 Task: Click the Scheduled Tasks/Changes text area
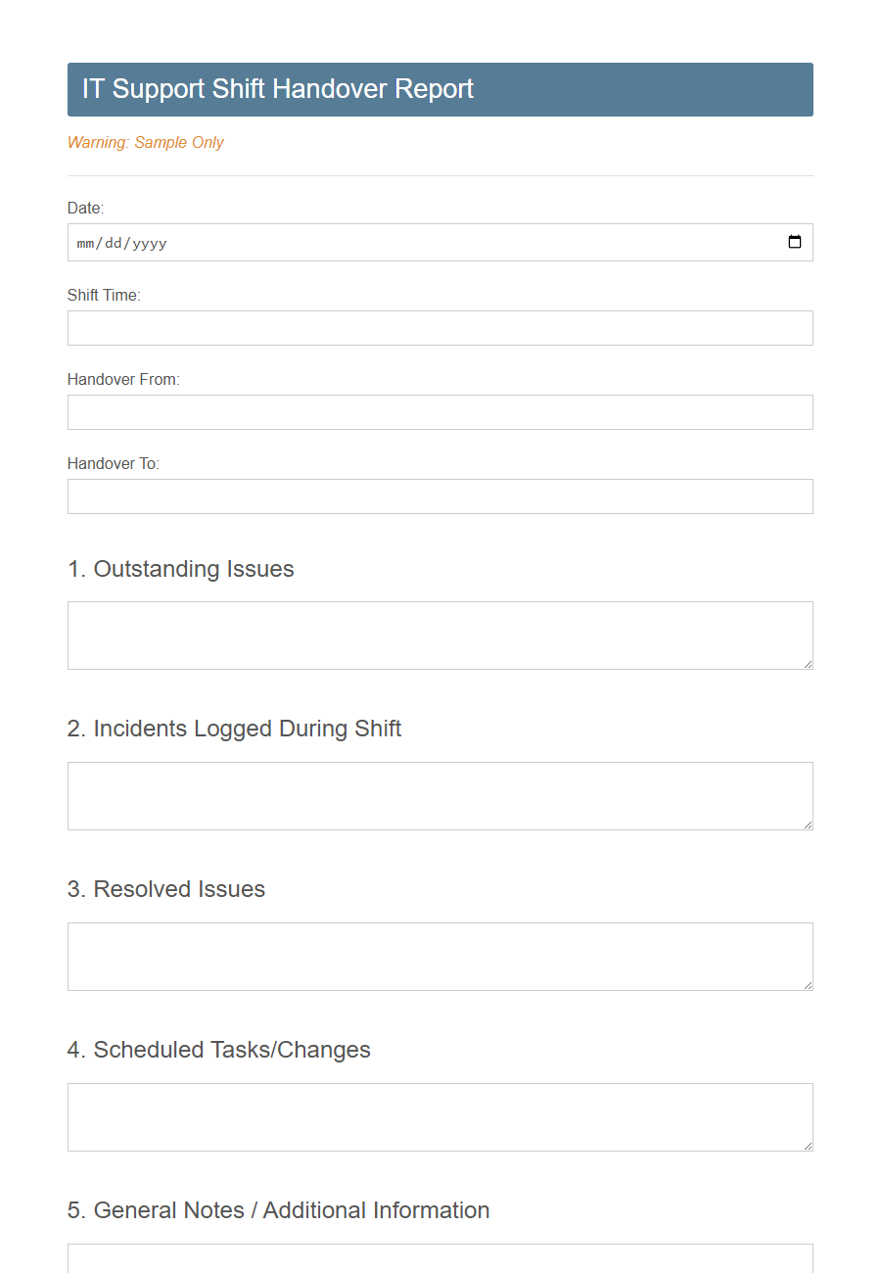pos(440,1116)
